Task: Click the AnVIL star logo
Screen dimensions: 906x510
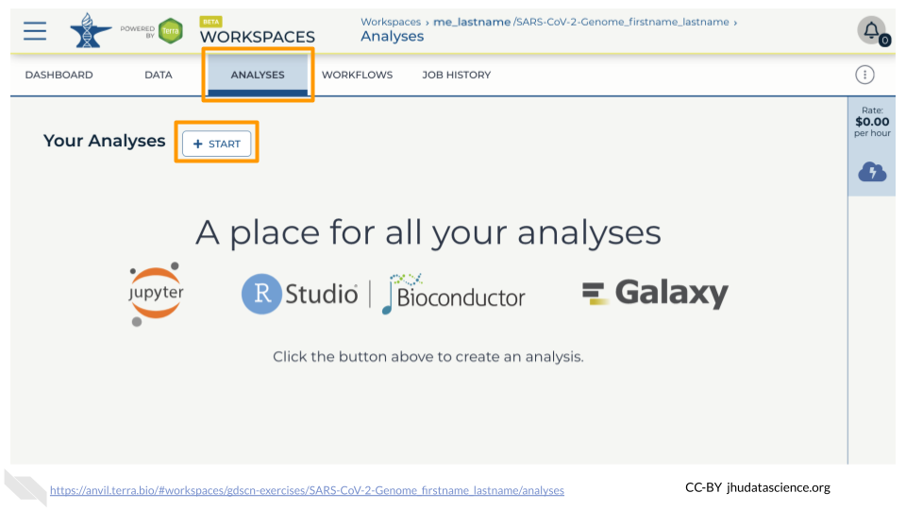Action: (x=91, y=30)
